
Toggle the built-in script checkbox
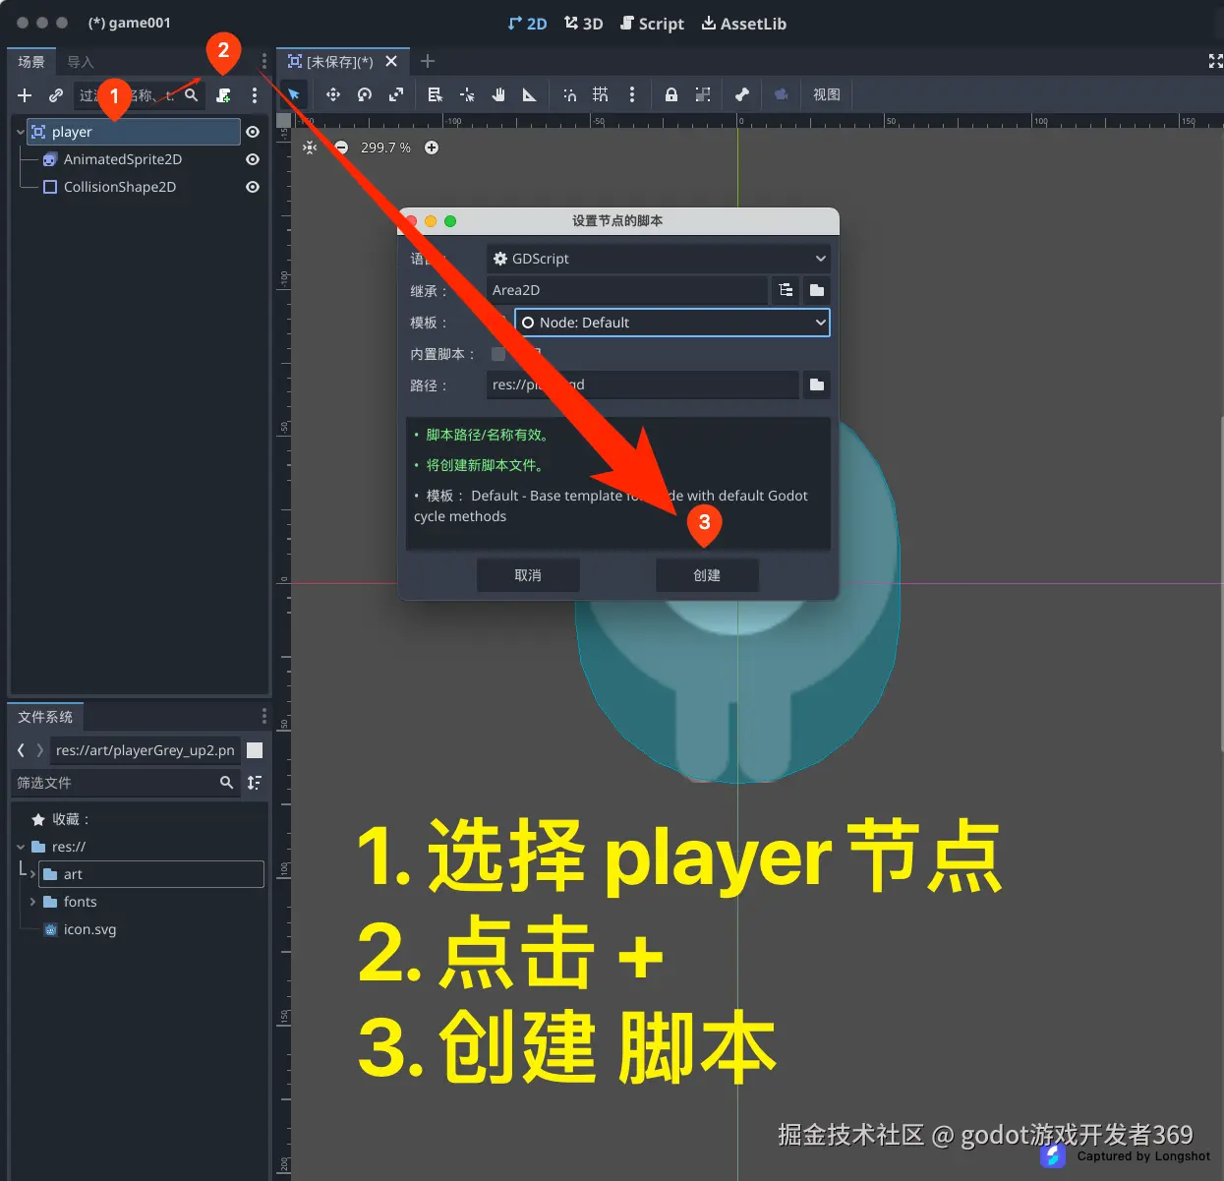498,354
